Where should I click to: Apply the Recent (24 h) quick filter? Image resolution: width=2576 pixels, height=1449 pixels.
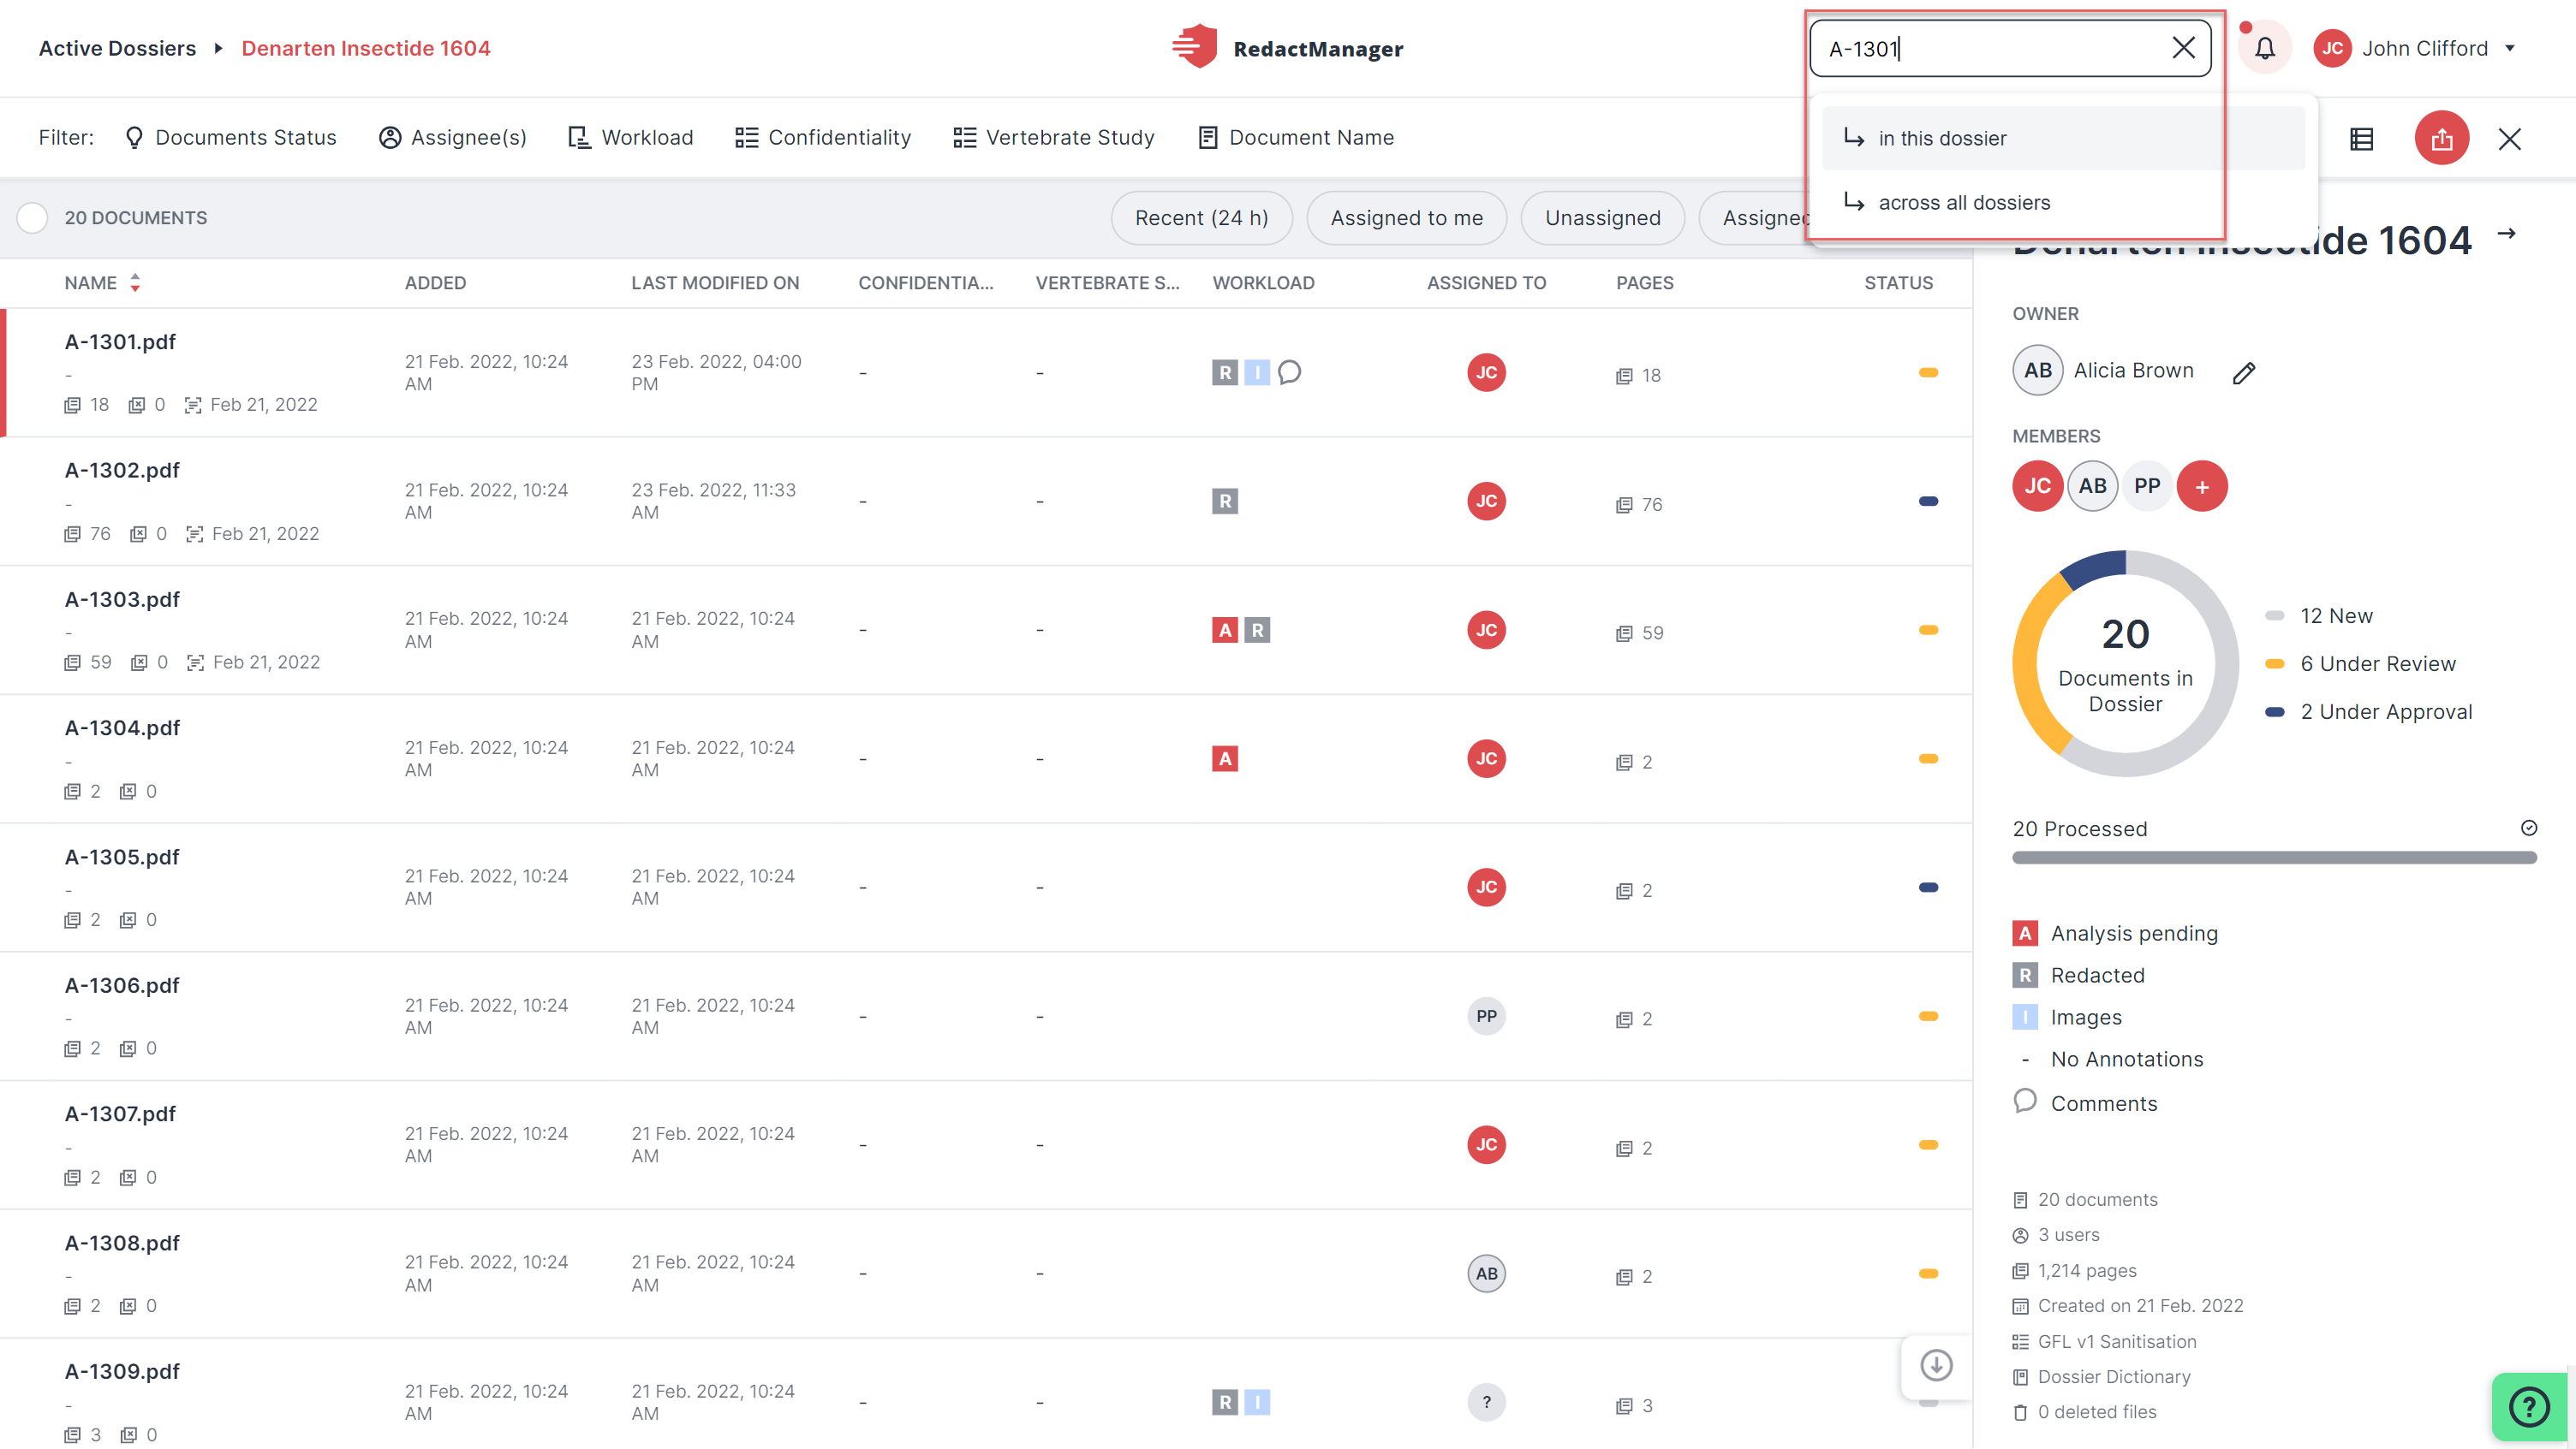(1201, 218)
